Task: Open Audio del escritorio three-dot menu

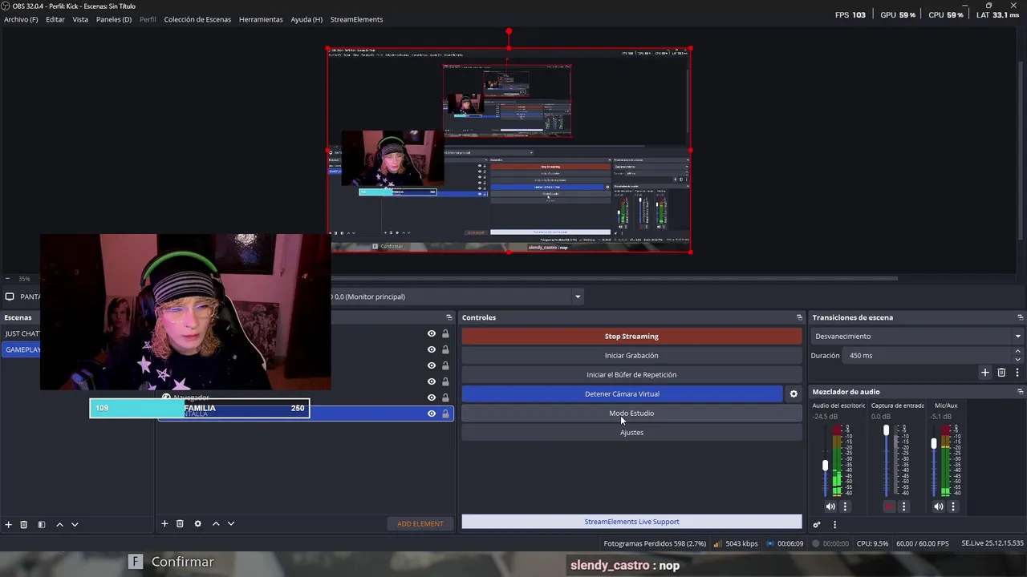Action: tap(845, 506)
